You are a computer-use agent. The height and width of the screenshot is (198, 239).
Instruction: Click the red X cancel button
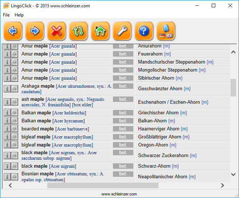[x=56, y=31]
